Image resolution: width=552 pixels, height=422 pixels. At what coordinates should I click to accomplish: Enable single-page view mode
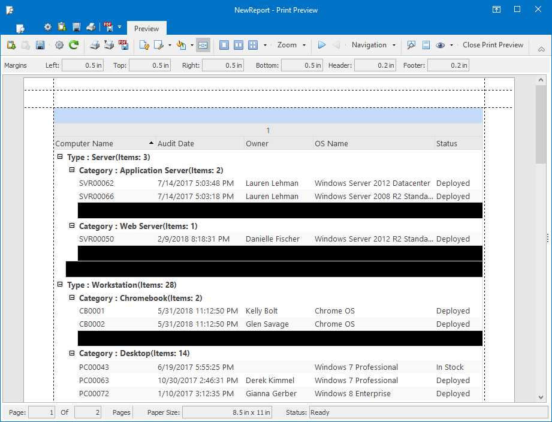pos(224,45)
